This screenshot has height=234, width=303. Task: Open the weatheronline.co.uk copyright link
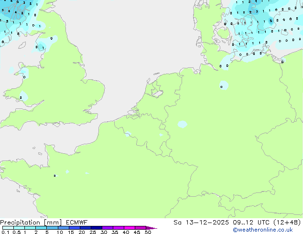tap(262, 230)
